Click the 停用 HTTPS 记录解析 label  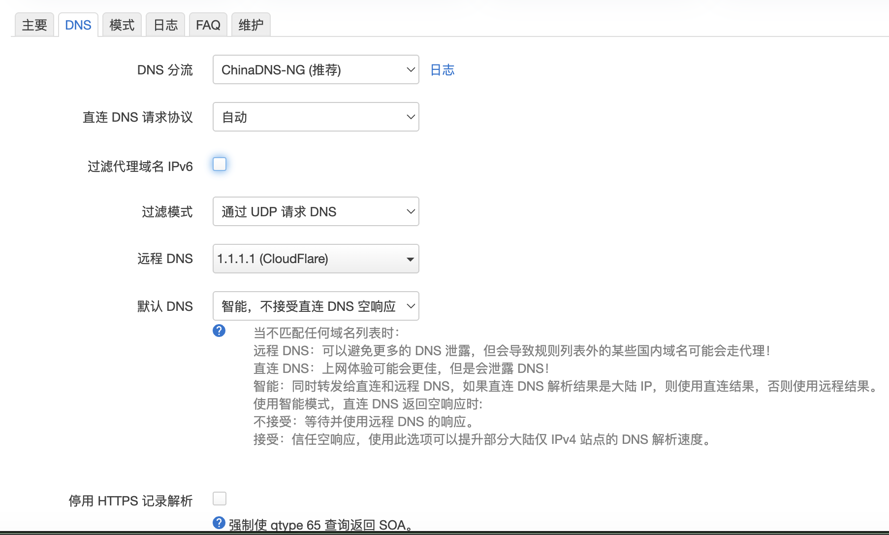point(130,501)
